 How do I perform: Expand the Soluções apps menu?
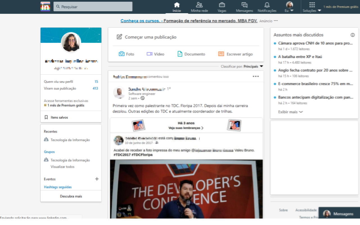312,7
